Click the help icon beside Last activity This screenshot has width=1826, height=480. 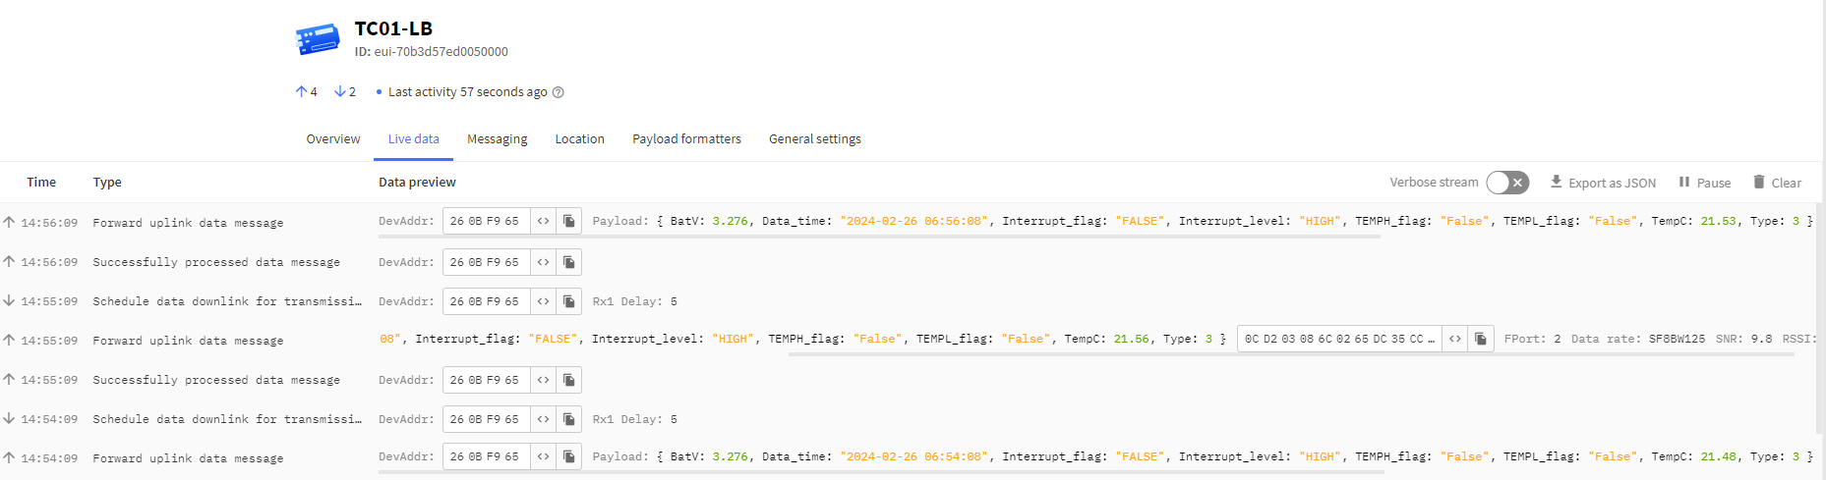pos(559,92)
